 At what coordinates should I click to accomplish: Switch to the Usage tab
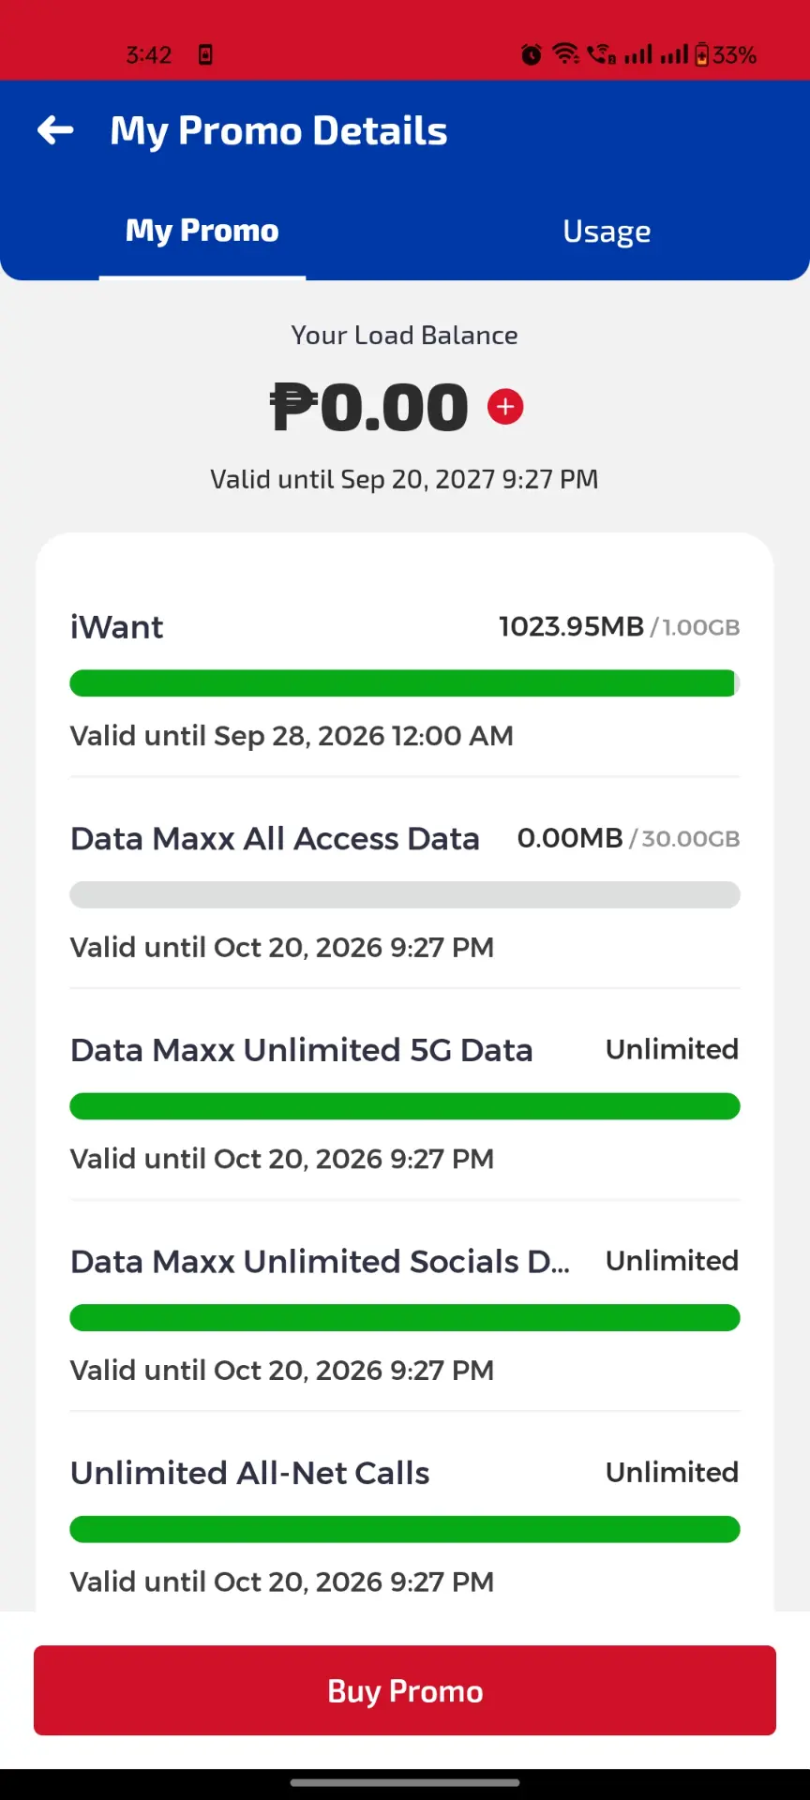tap(607, 232)
